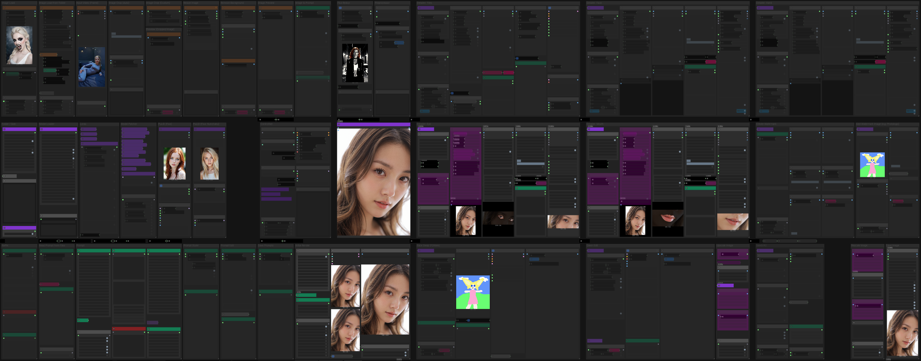Image resolution: width=921 pixels, height=361 pixels.
Task: Open the face thumbnail in Detailer: Mouth
Action: (635, 221)
